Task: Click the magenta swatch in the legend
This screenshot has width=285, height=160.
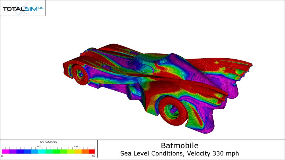Action: pyautogui.click(x=6, y=151)
